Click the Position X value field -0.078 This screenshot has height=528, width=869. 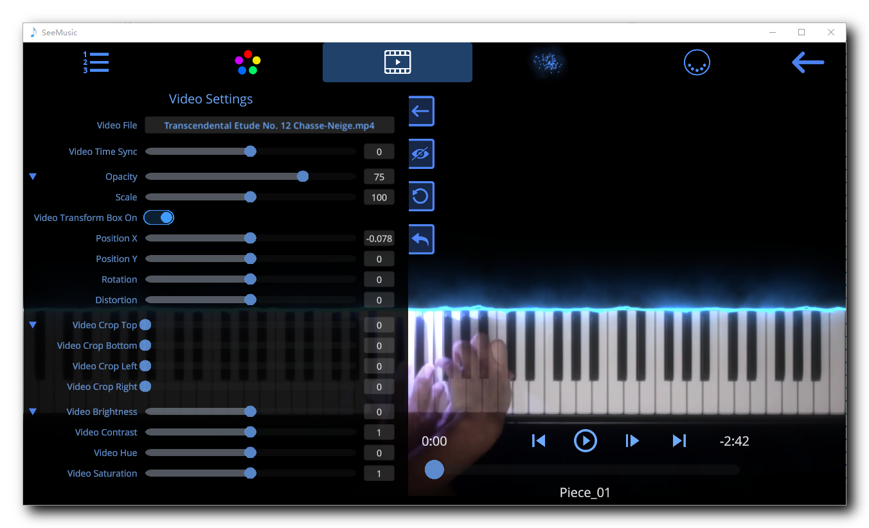point(379,238)
